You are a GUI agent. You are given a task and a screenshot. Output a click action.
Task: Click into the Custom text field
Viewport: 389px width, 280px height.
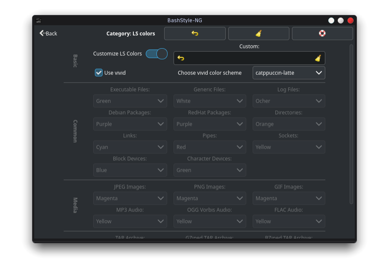pyautogui.click(x=249, y=58)
